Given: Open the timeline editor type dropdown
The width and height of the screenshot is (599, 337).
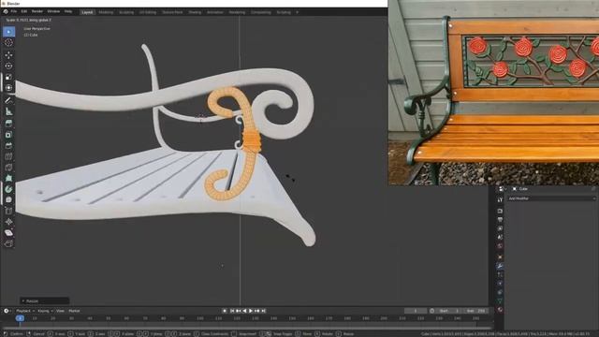Looking at the screenshot, I should click(7, 311).
